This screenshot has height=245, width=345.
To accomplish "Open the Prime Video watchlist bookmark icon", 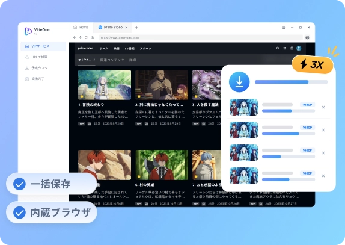I will click(292, 48).
